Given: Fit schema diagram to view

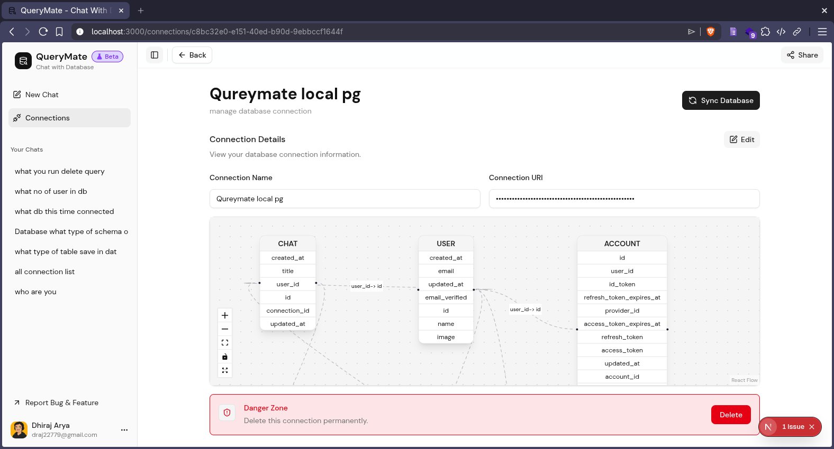Looking at the screenshot, I should click(x=225, y=343).
